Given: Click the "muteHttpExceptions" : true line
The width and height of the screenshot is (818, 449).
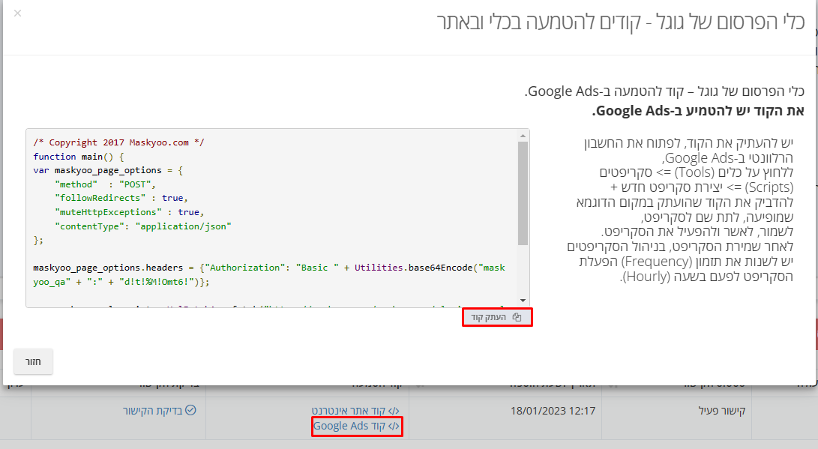Looking at the screenshot, I should pos(129,212).
